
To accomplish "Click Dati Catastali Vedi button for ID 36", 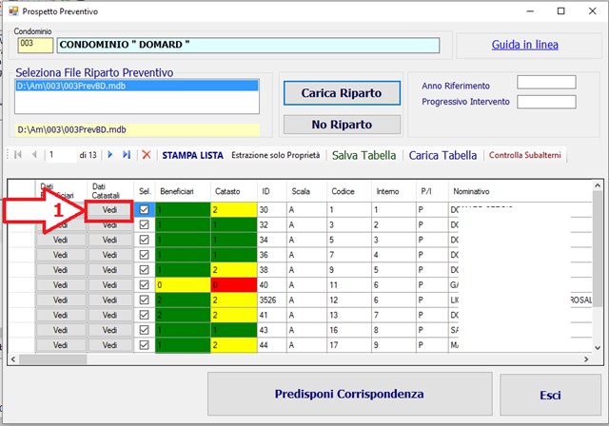I will (109, 255).
